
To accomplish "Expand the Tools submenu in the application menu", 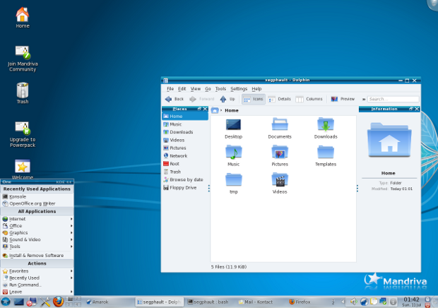I will tap(37, 247).
